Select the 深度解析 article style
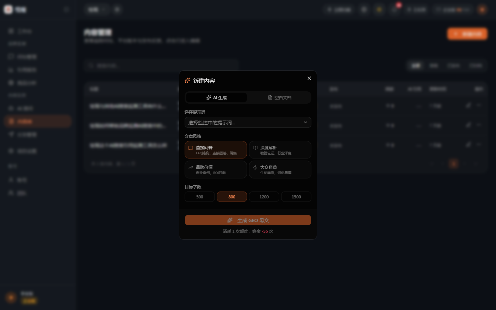 [x=280, y=150]
